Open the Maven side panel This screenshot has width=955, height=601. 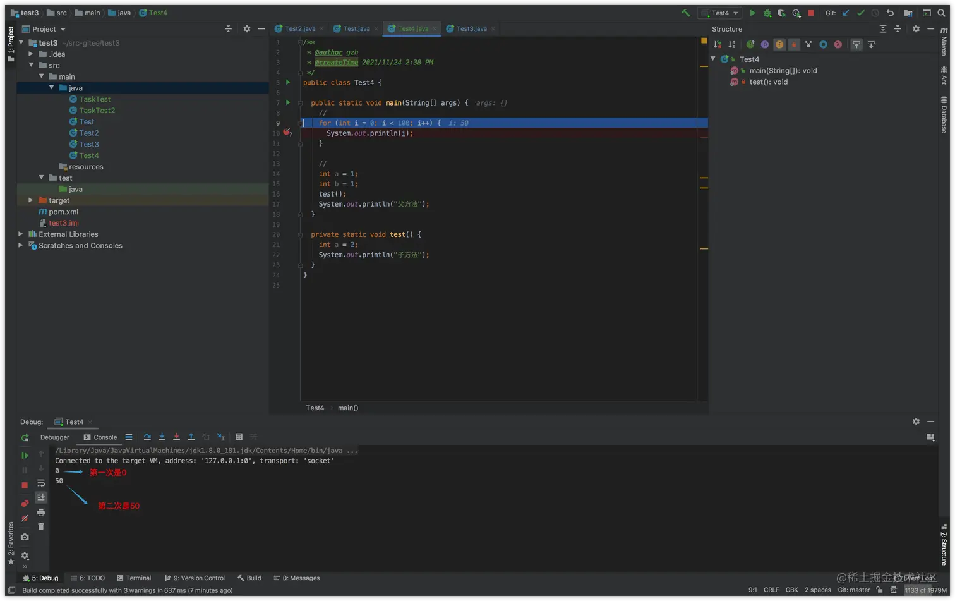pos(944,42)
